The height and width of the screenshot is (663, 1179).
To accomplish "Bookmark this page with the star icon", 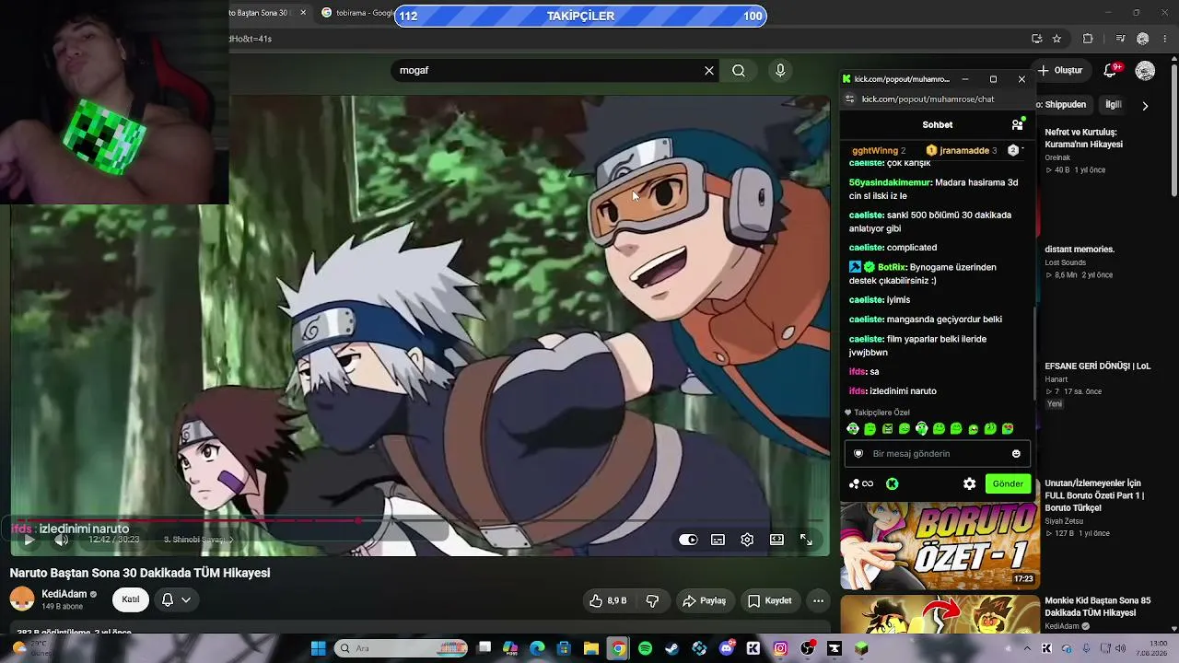I will [1056, 39].
